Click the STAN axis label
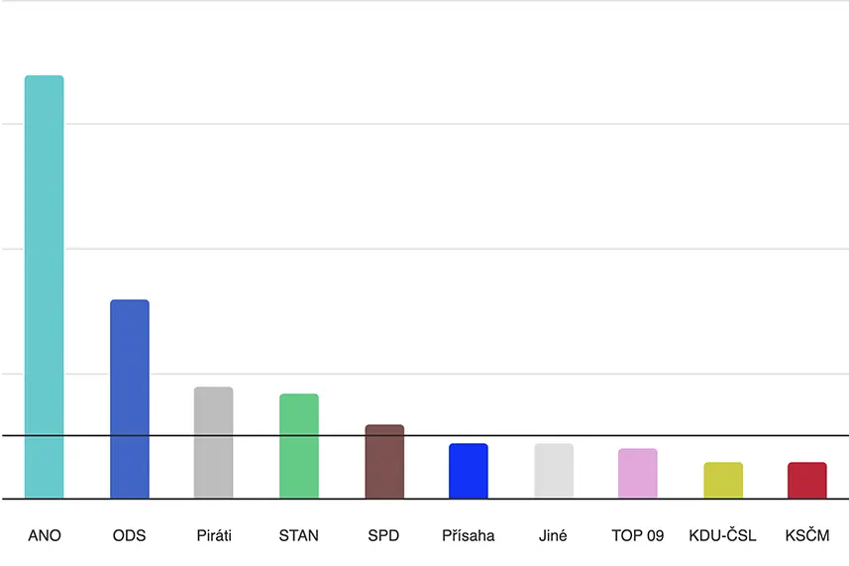849x566 pixels. tap(299, 535)
